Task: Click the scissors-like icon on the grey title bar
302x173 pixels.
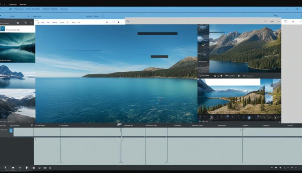Action: pos(128,21)
